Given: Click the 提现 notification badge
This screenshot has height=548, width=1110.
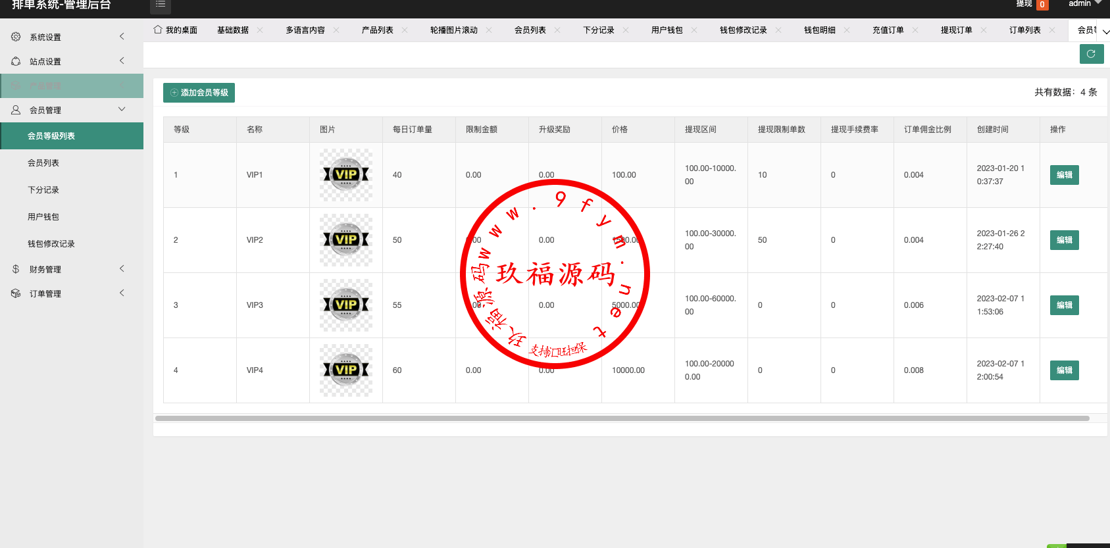Looking at the screenshot, I should pos(1042,5).
